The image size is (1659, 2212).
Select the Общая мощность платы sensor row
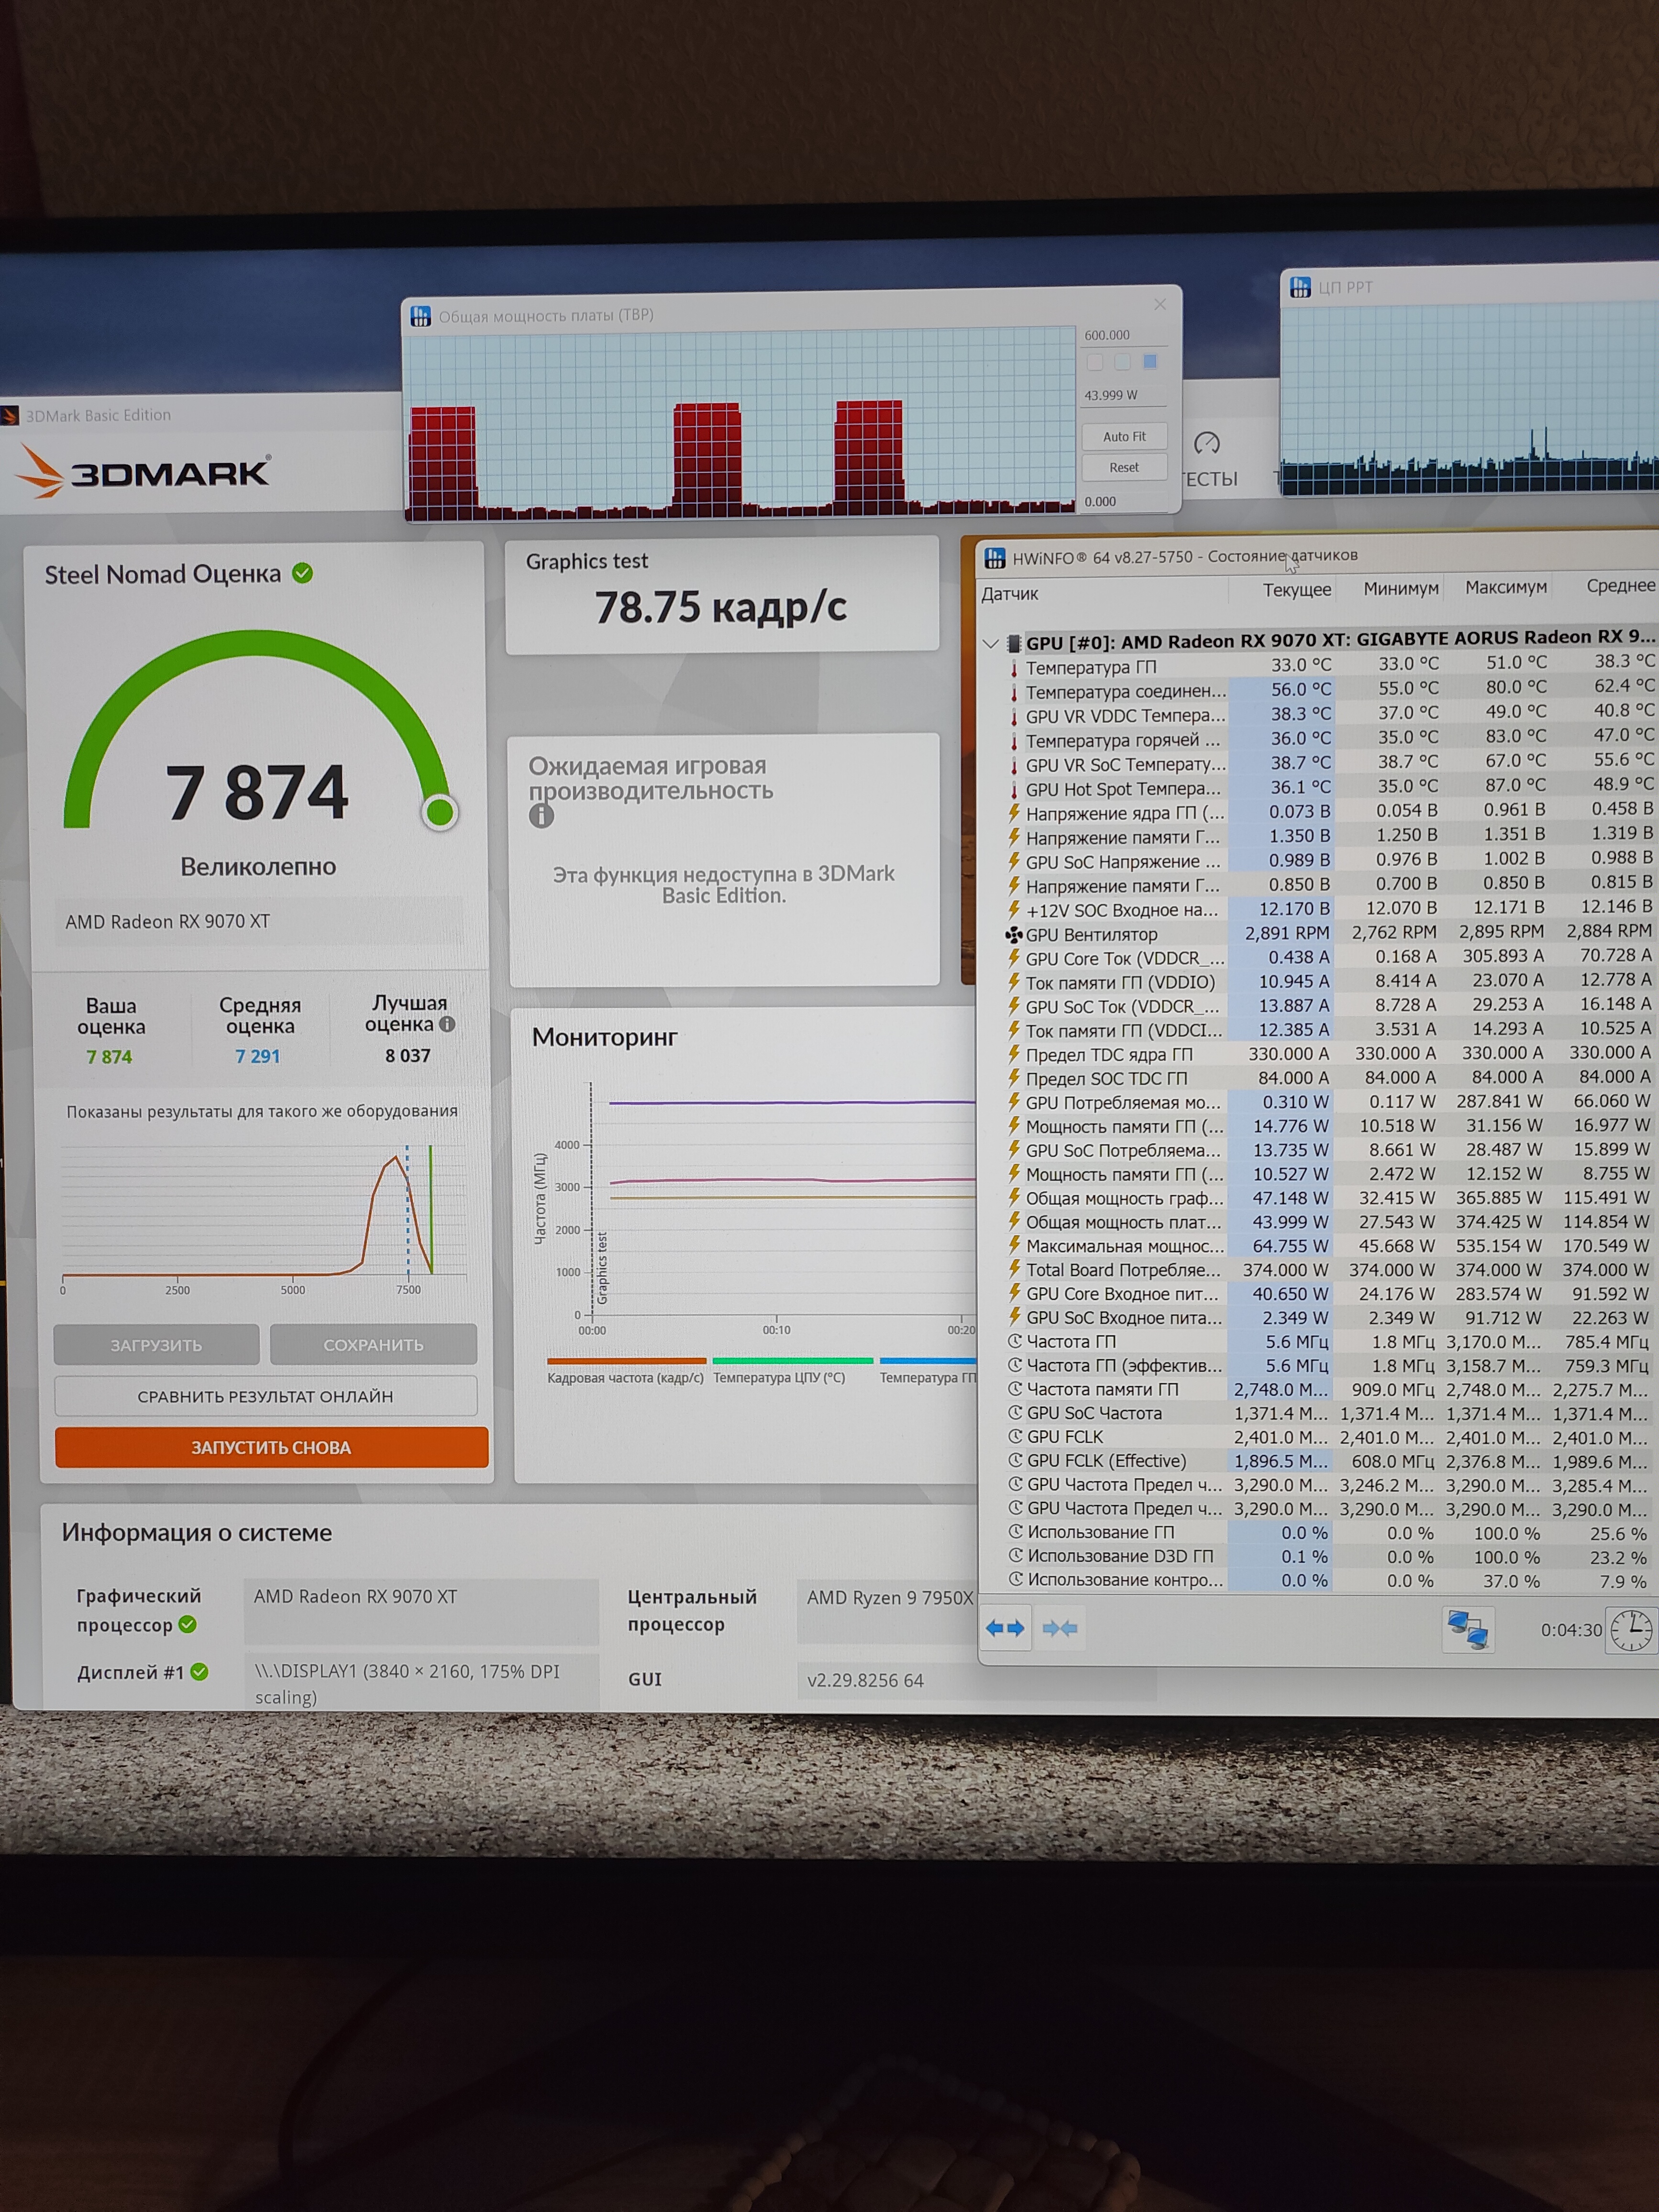[1123, 1222]
